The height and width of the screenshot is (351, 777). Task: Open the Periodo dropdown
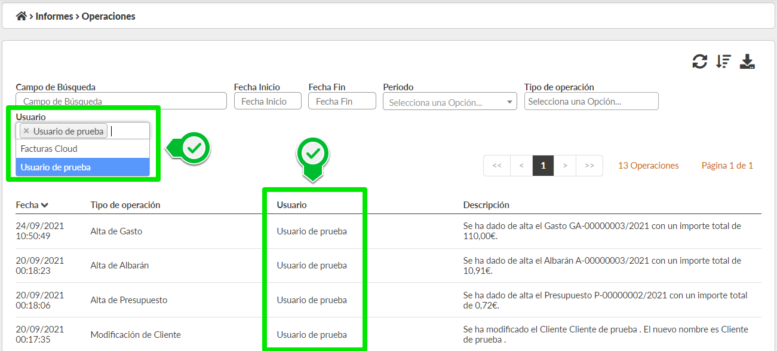point(450,102)
